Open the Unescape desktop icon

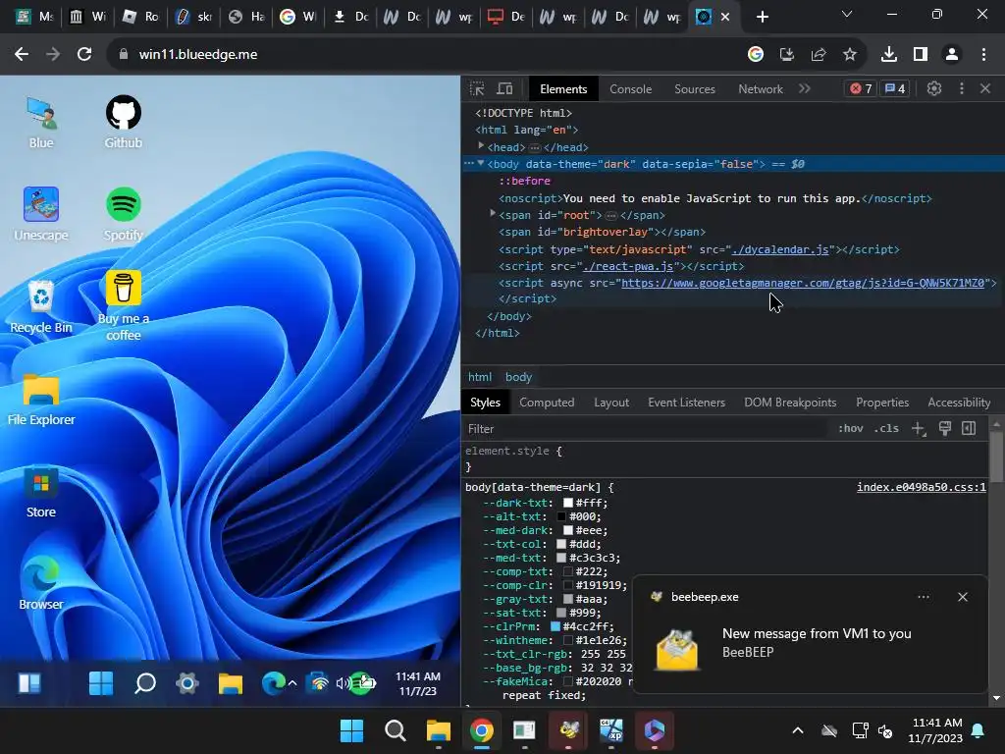click(41, 215)
